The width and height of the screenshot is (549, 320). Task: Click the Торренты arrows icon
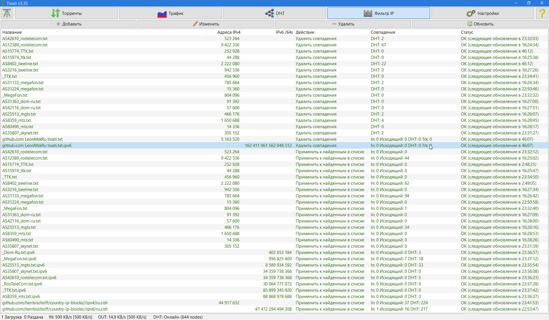[x=55, y=13]
